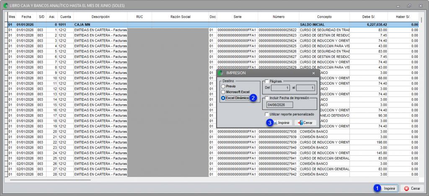Click the CAJA MN description cell
Screen dimensions: 429x196
101,24
